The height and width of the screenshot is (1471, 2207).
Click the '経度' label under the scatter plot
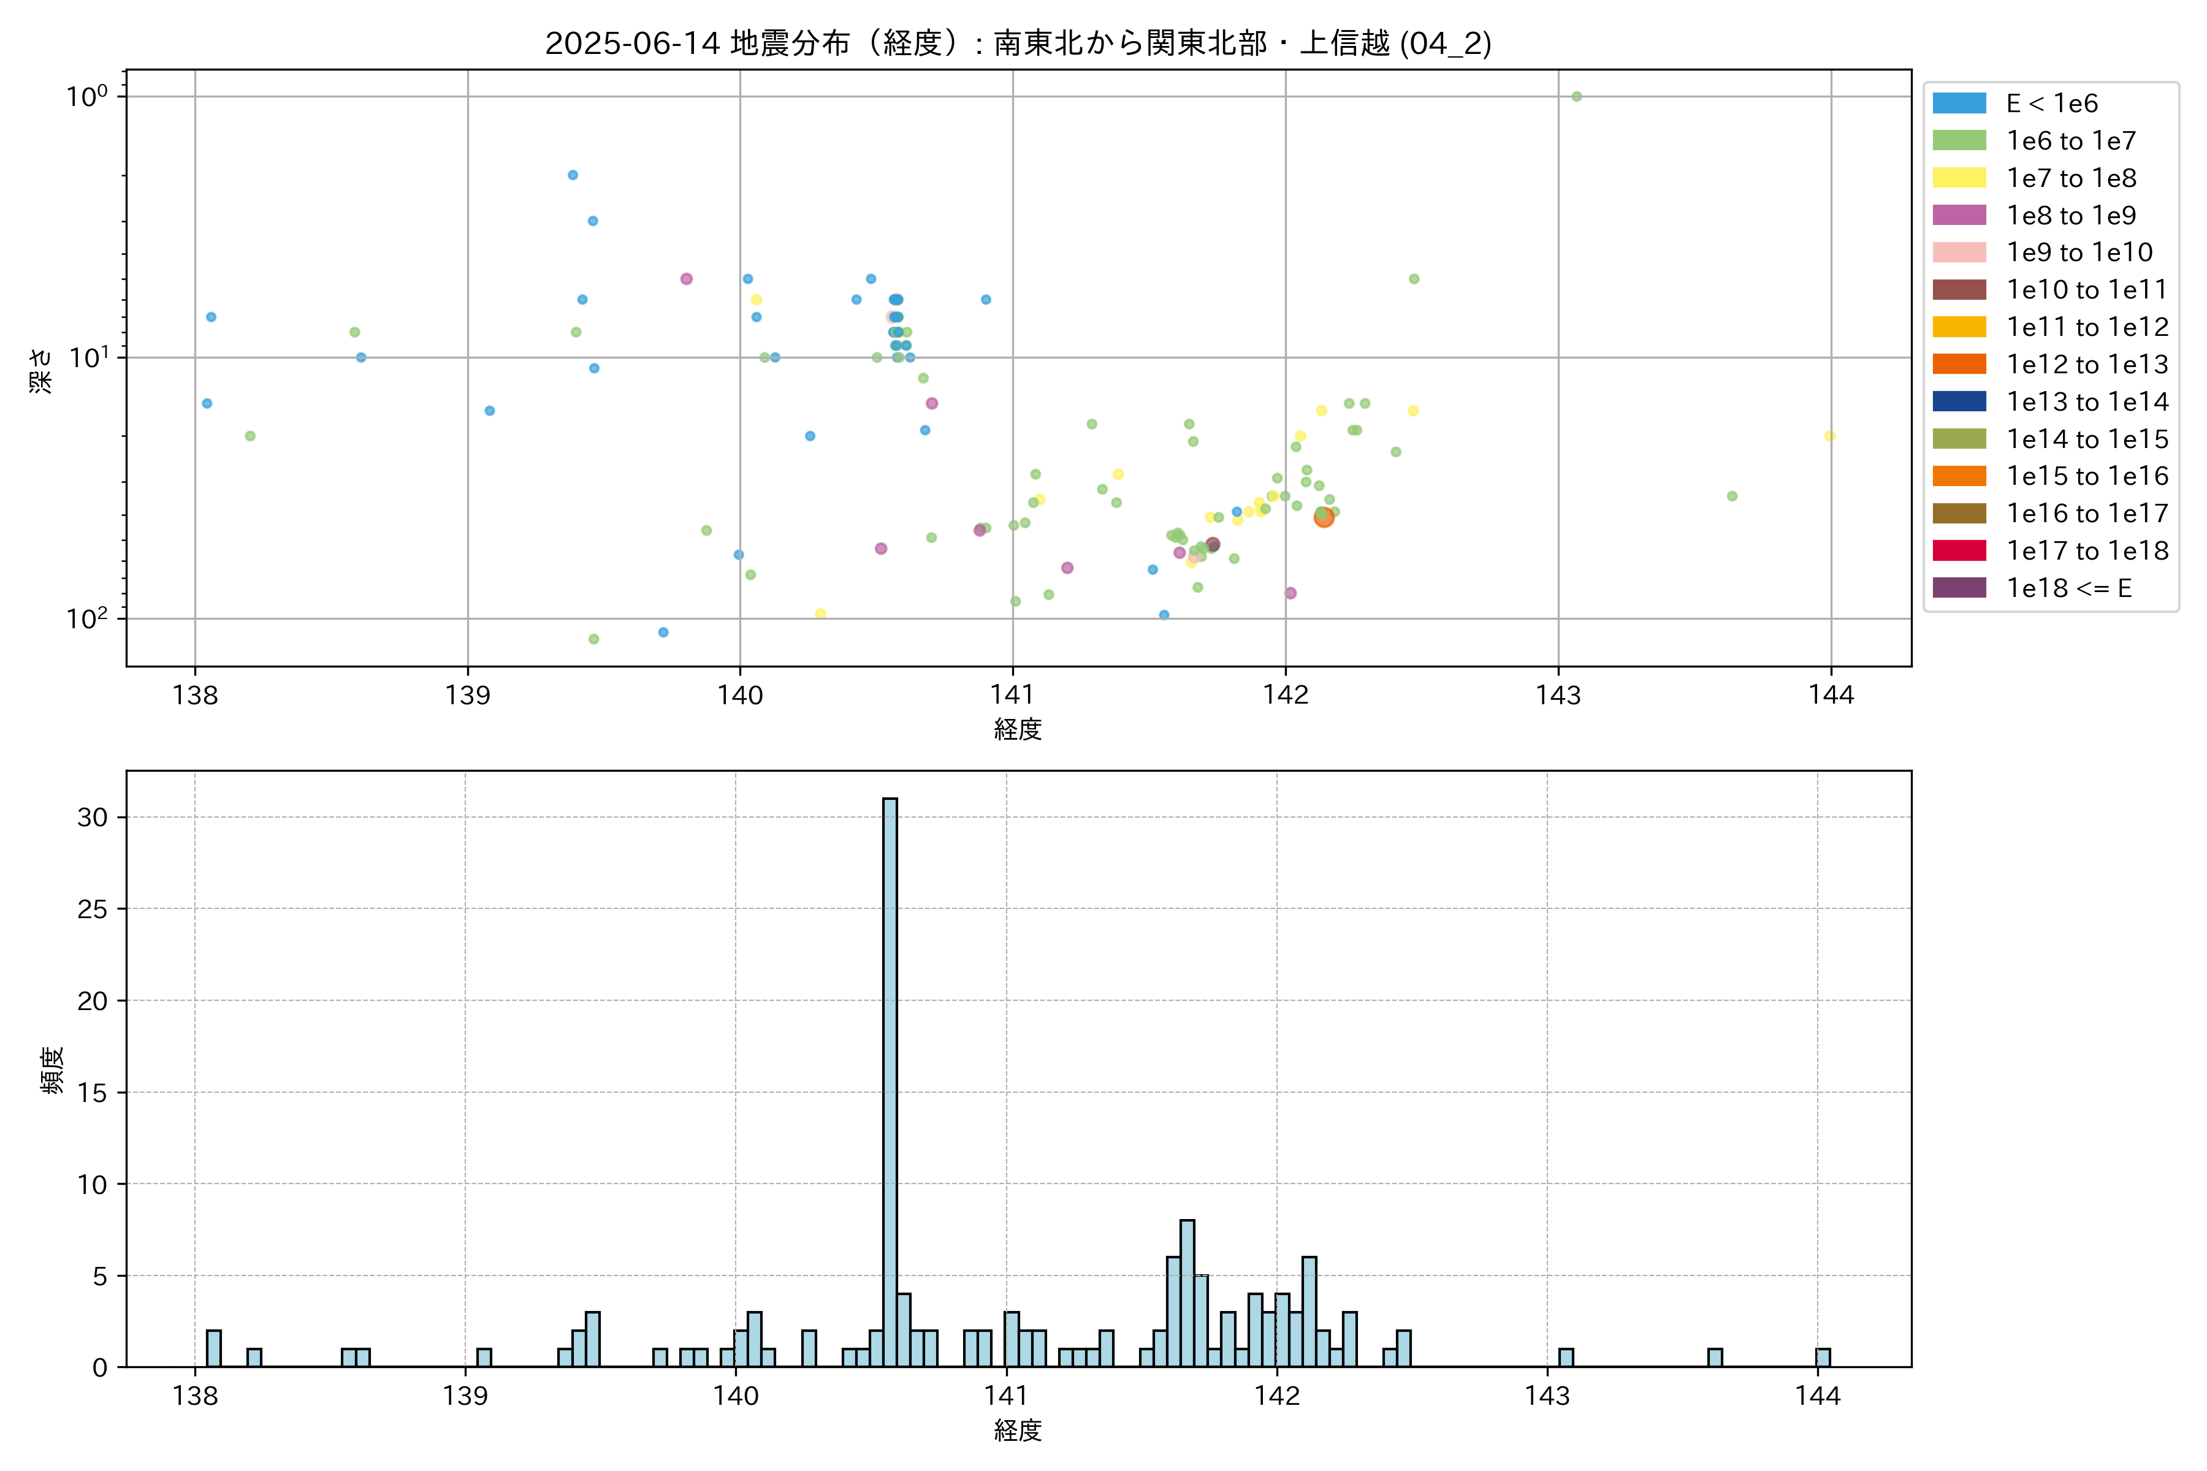point(1017,729)
